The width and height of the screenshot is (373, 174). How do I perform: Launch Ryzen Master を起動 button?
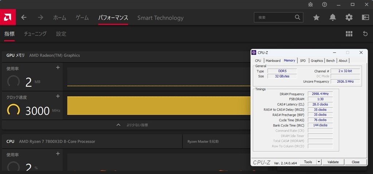point(203,141)
